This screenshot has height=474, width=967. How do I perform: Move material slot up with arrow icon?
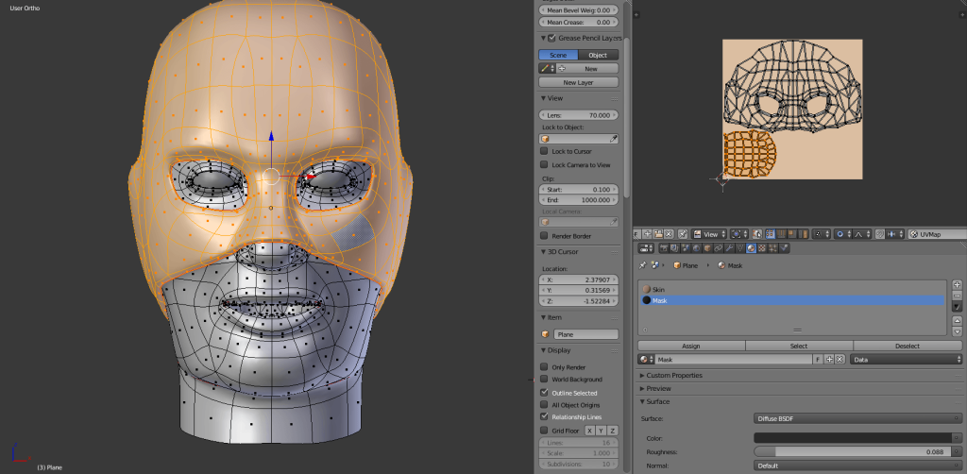[957, 321]
